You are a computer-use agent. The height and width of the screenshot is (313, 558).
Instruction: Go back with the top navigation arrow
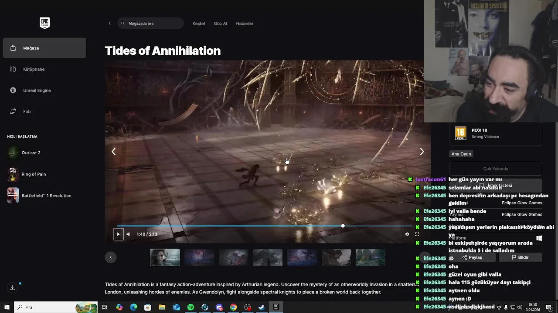109,23
